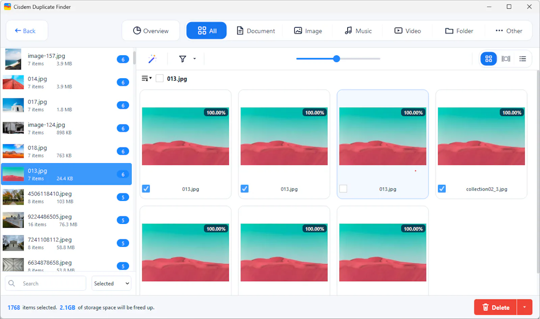
Task: Click the image-124.jpg black-and-white thumbnail
Action: (x=13, y=128)
